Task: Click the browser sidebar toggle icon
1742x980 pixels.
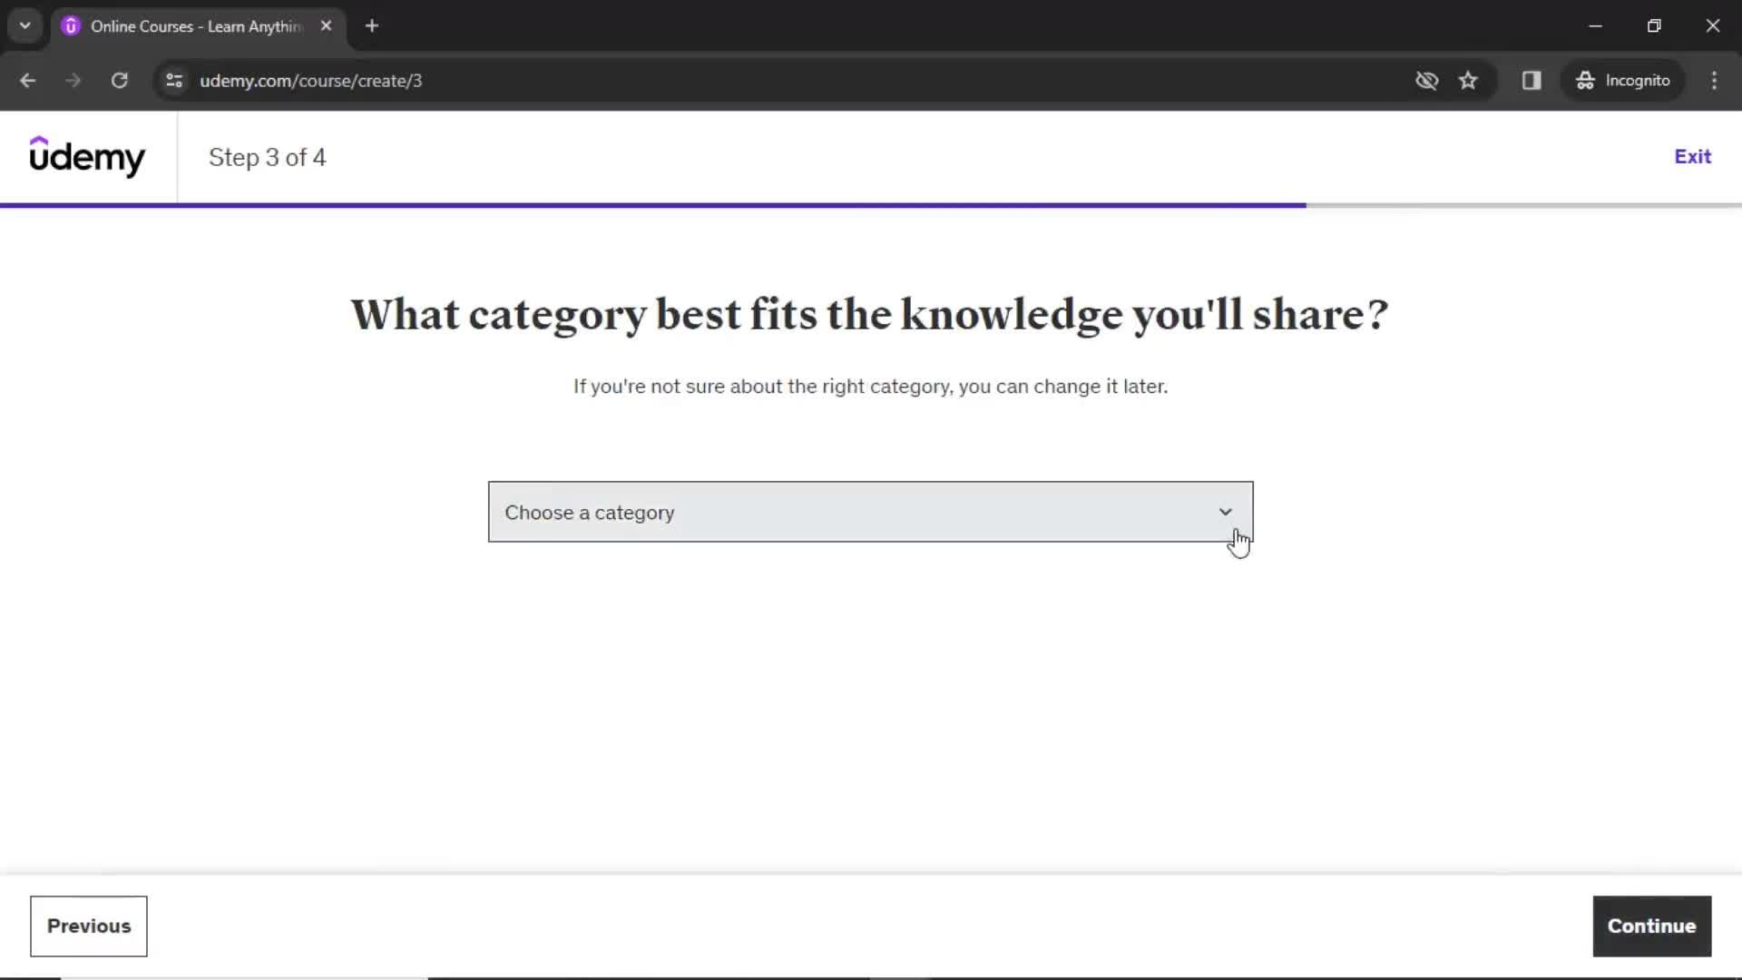Action: coord(1532,80)
